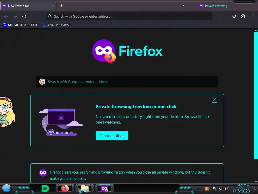Select the New Private Tab tab
Viewport: 258px width, 194px height.
tap(28, 6)
